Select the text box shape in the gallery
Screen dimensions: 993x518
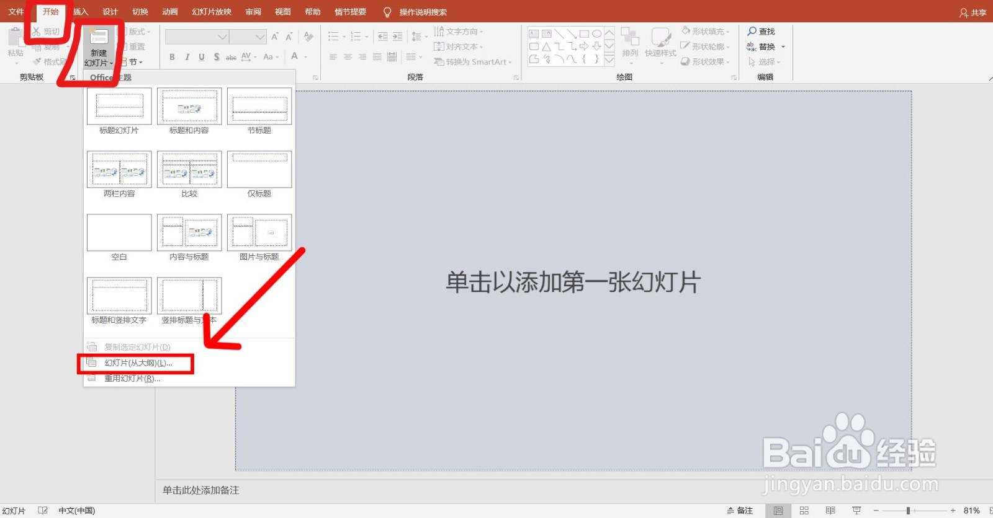(x=534, y=33)
